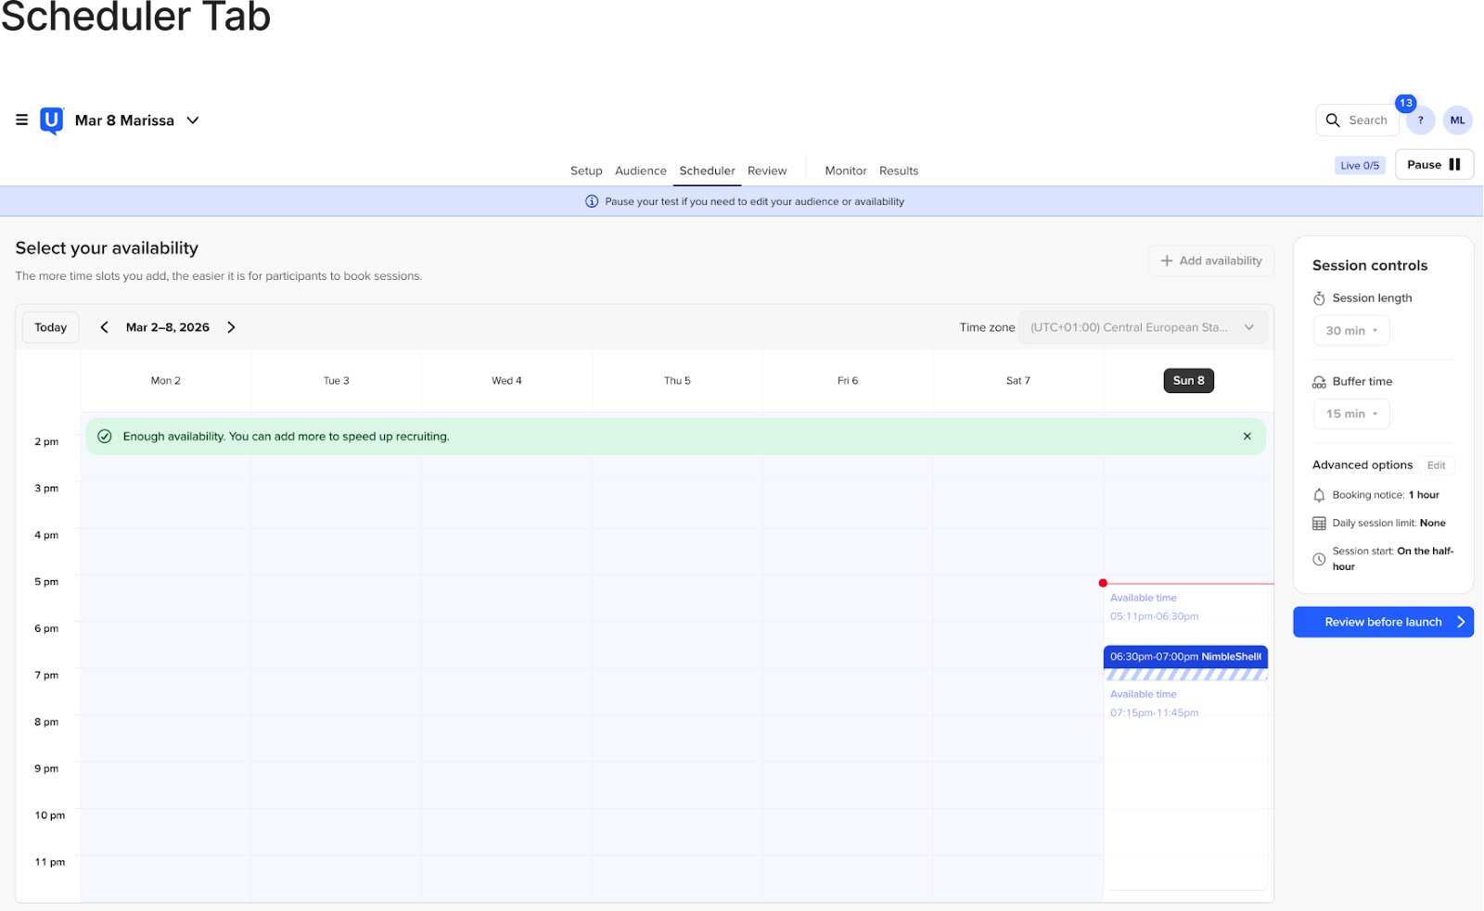Open the 15 min buffer time dropdown

[1350, 414]
